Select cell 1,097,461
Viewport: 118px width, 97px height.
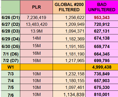(x=69, y=87)
